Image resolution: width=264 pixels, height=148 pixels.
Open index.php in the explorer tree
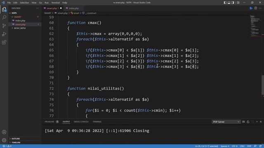coord(20,21)
